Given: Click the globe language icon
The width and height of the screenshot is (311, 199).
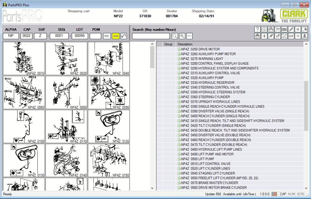Looking at the screenshot, I should [x=305, y=30].
